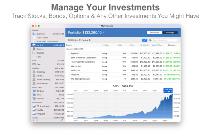This screenshot has width=211, height=132.
Task: Click the Checking bank icon
Action: point(34,72)
